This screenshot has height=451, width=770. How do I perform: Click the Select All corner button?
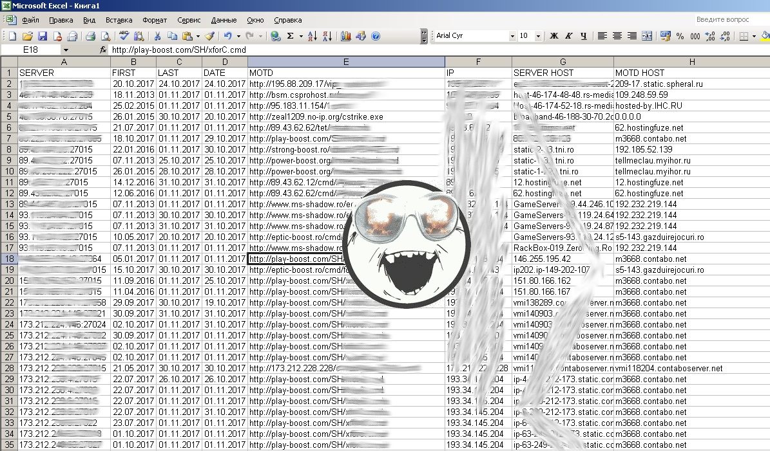[x=9, y=62]
